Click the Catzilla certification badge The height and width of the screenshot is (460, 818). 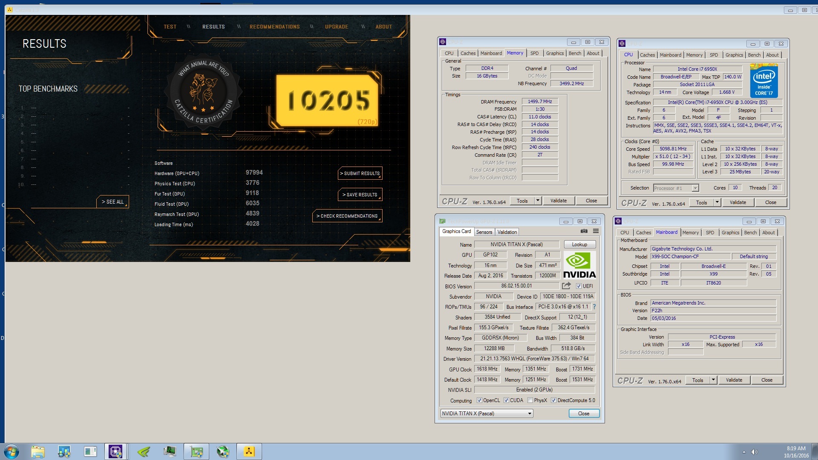tap(203, 92)
